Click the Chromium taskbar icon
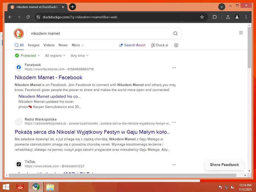The width and height of the screenshot is (256, 192). coord(36,187)
